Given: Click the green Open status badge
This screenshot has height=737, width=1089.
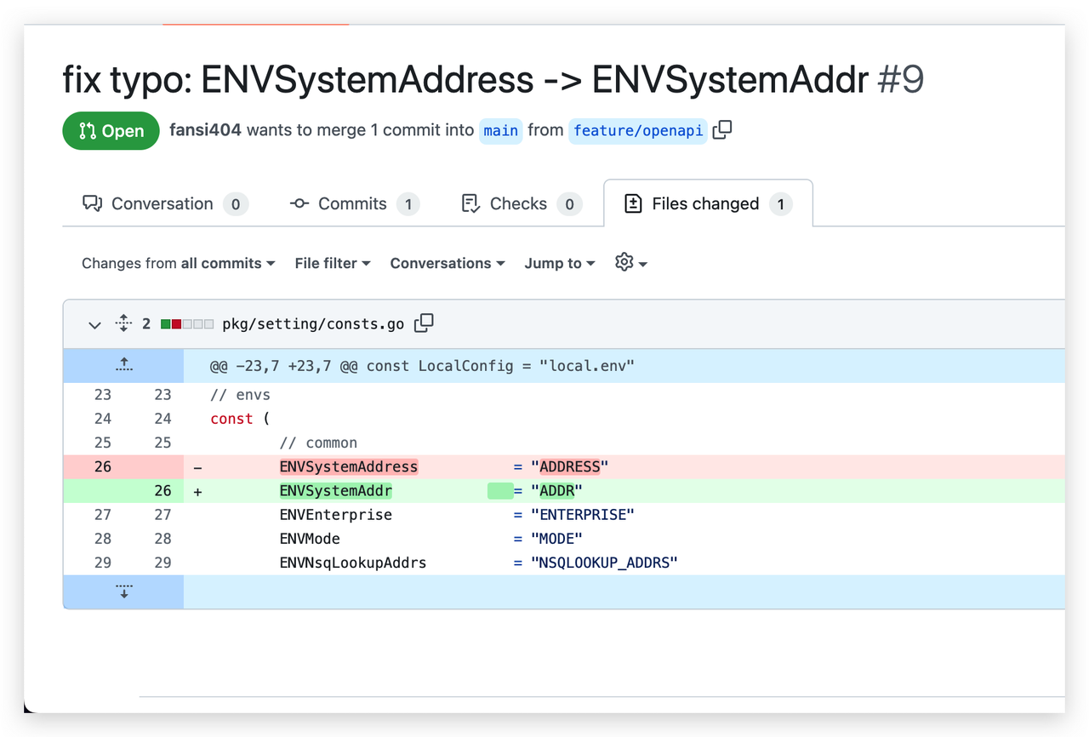Looking at the screenshot, I should 111,131.
